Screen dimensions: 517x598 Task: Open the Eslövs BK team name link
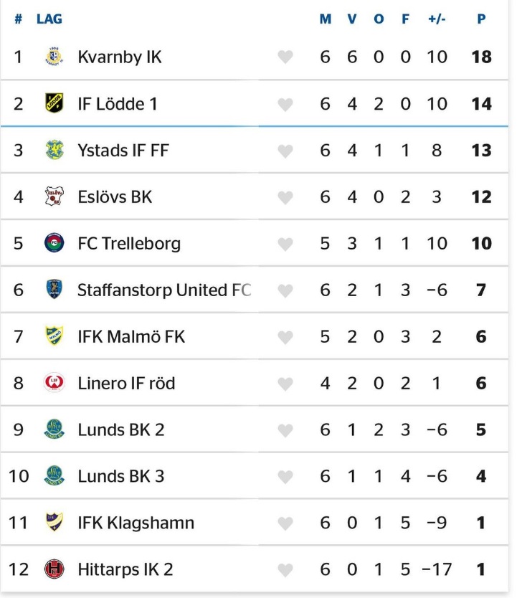[115, 196]
